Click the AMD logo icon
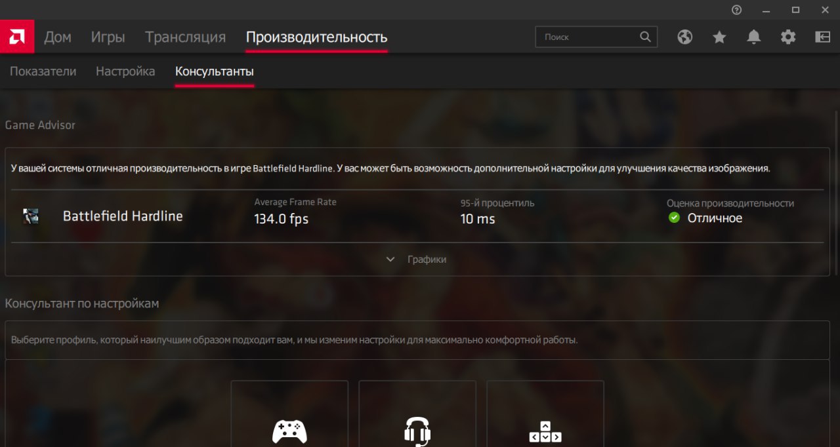Screen dimensions: 840x447 [17, 37]
